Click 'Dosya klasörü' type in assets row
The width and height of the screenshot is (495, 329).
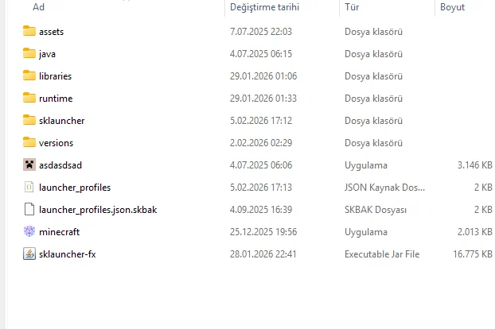tap(373, 32)
